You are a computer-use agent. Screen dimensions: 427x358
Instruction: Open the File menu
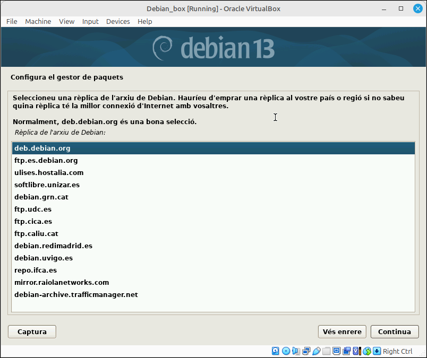pyautogui.click(x=12, y=22)
